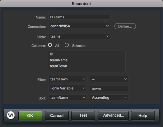This screenshot has height=127, width=163.
Task: Click the Cancel button
Action: [x=57, y=115]
